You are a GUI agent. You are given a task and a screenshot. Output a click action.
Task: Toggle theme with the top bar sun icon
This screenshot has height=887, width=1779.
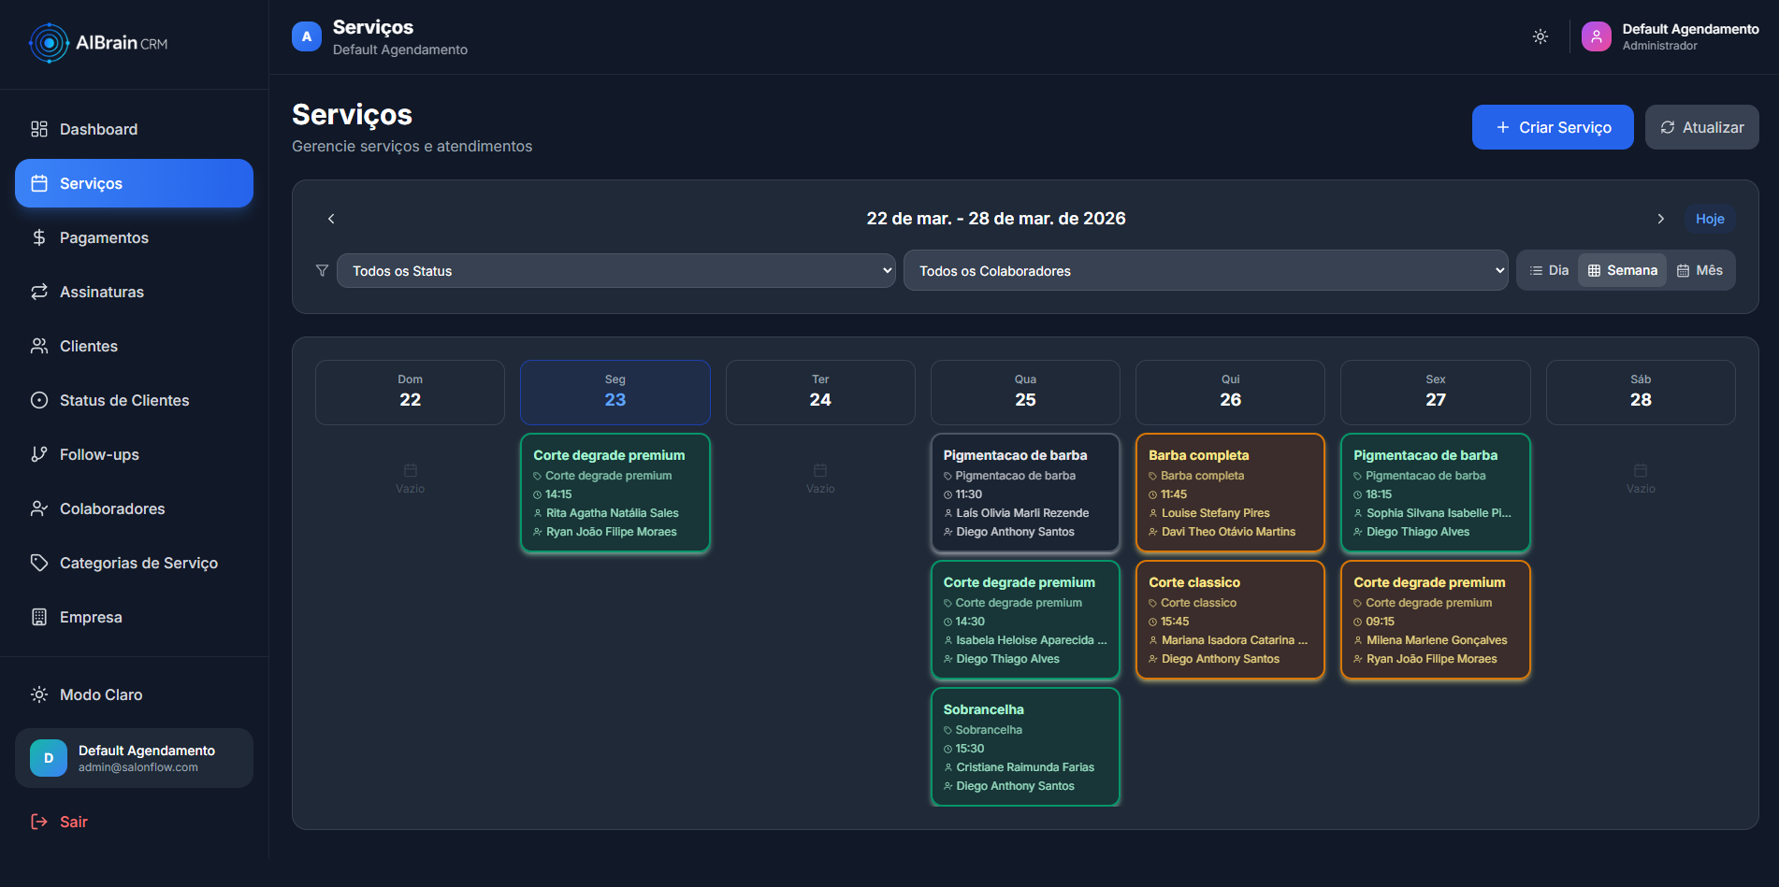(1540, 37)
